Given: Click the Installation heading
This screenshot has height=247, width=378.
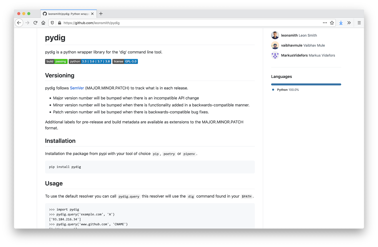Looking at the screenshot, I should (x=60, y=141).
